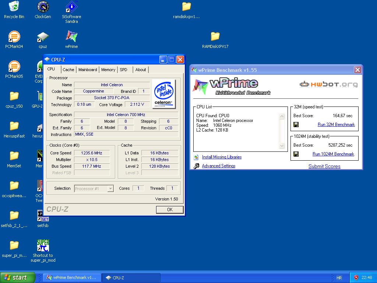
Task: Select the wPrime desktop shortcut
Action: click(71, 40)
